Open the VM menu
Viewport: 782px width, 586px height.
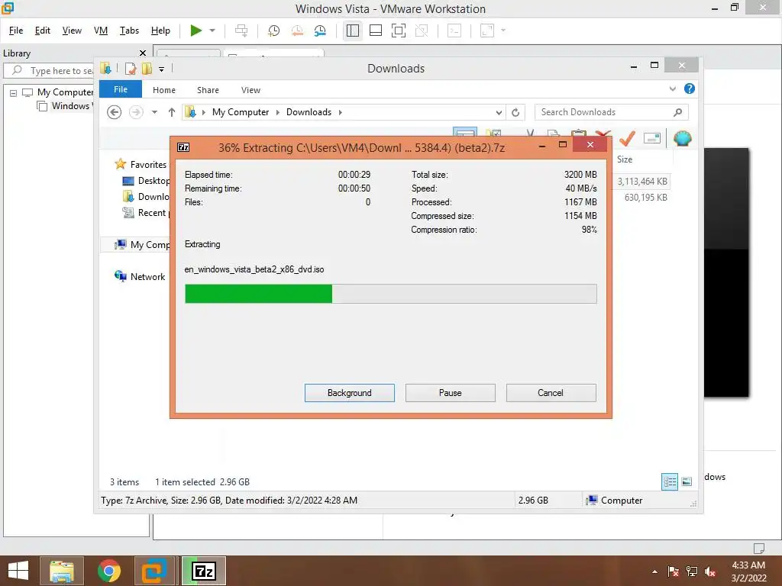[x=101, y=31]
